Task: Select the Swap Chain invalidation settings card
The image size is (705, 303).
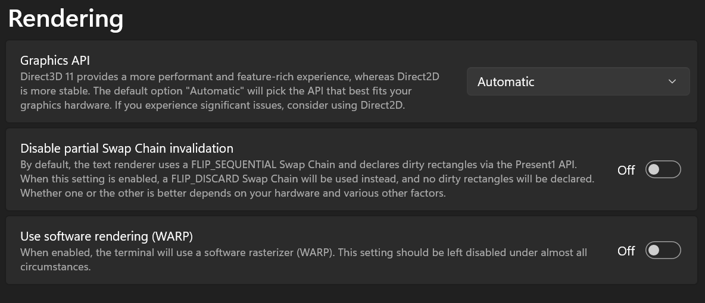Action: point(351,169)
